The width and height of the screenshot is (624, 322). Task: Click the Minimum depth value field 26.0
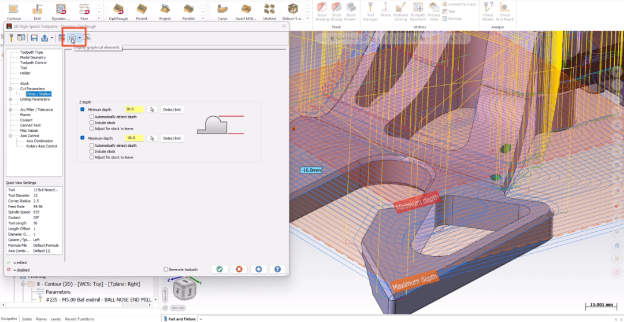[133, 109]
